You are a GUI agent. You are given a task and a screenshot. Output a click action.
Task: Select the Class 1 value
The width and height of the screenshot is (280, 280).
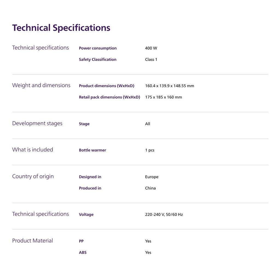pyautogui.click(x=151, y=59)
